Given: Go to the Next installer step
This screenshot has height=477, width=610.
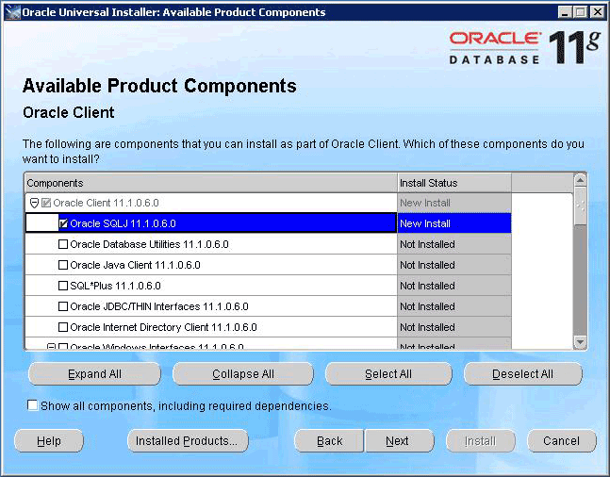Looking at the screenshot, I should (x=398, y=441).
